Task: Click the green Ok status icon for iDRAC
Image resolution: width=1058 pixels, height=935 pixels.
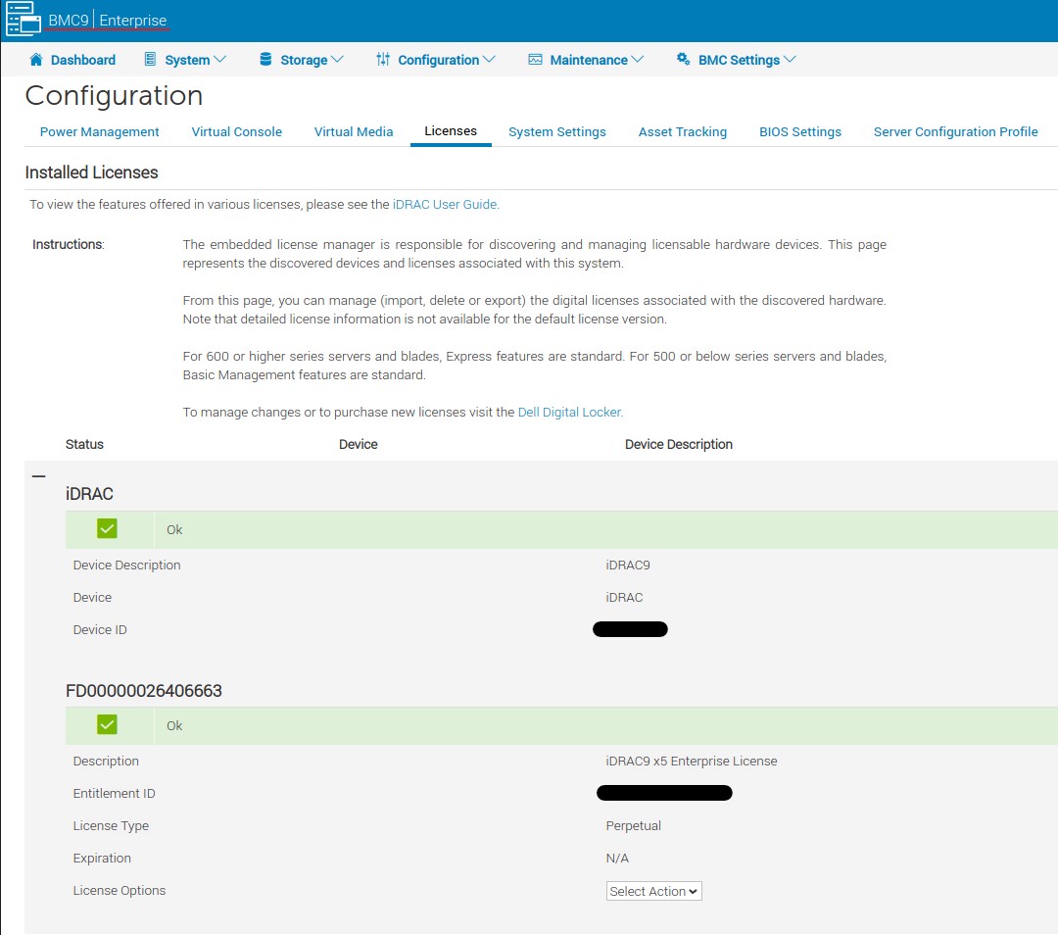Action: pos(106,528)
